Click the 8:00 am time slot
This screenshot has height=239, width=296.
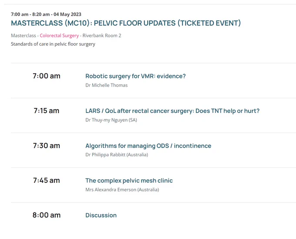(x=47, y=215)
